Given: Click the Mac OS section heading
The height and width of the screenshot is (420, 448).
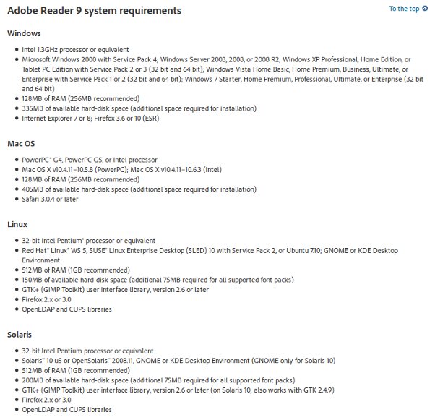Looking at the screenshot, I should (21, 144).
